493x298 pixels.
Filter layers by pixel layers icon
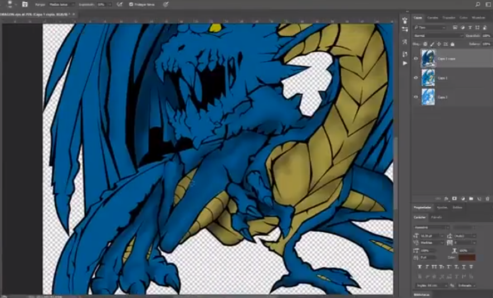coord(455,28)
